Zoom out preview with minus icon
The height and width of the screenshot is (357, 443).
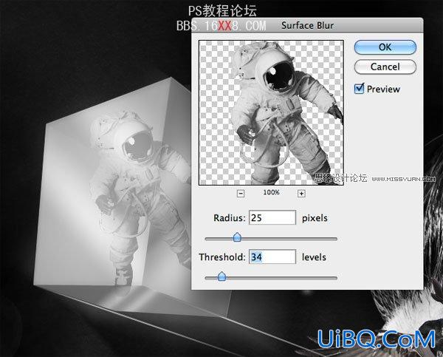(x=241, y=194)
